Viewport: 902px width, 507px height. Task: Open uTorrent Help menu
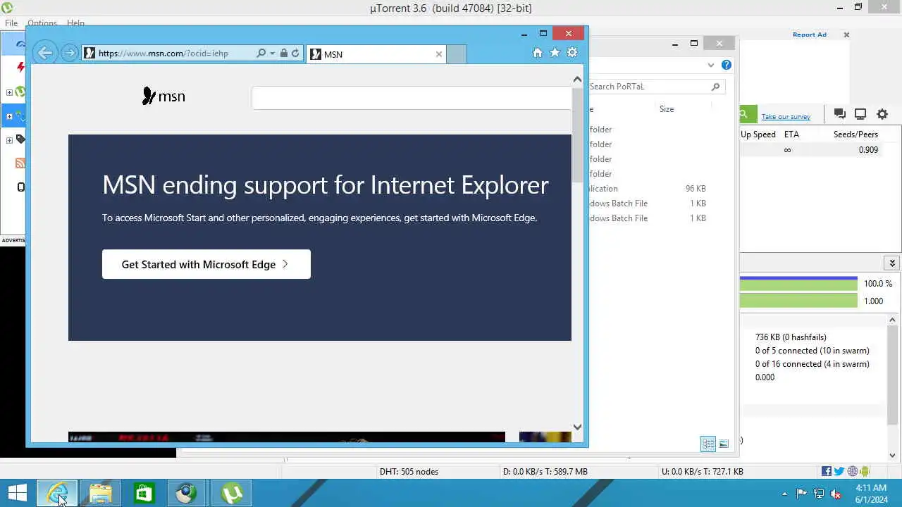point(75,23)
